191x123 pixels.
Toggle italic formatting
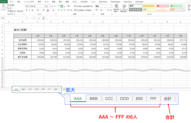pyautogui.click(x=30, y=10)
